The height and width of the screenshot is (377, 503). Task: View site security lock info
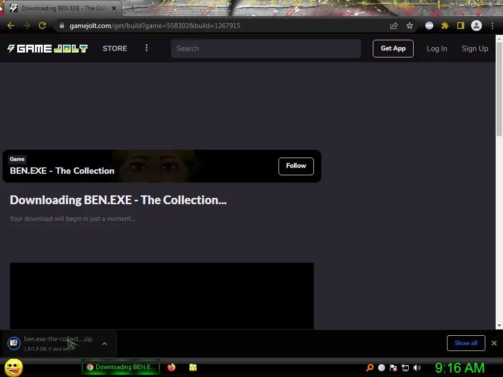coord(62,26)
